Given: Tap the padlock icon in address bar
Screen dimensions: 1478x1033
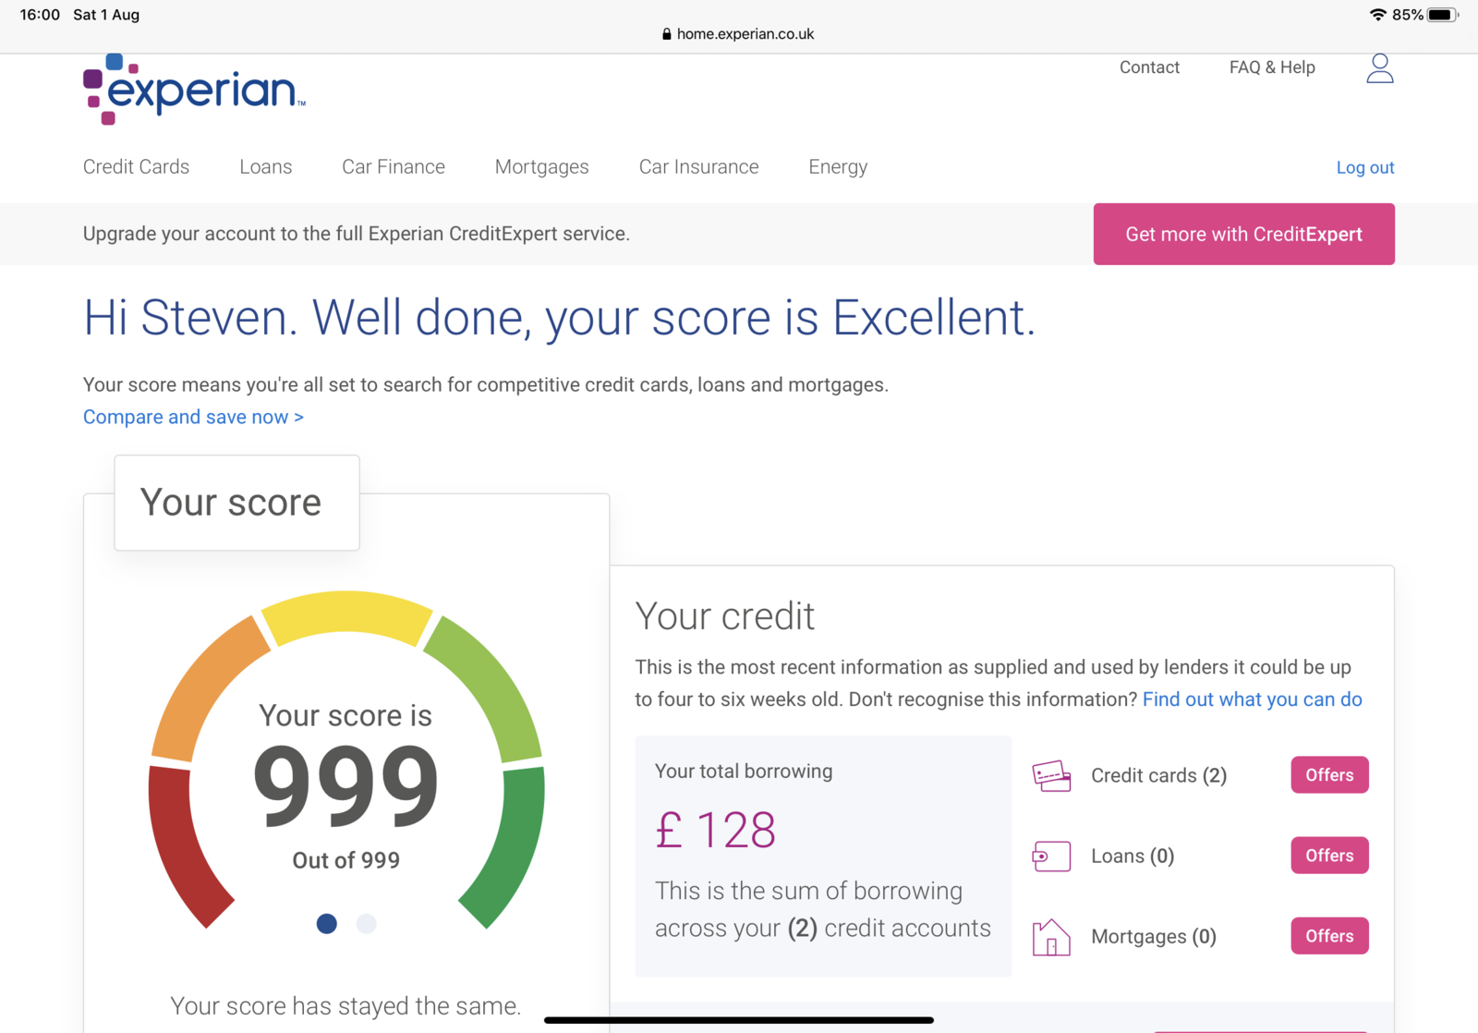Looking at the screenshot, I should pyautogui.click(x=666, y=34).
